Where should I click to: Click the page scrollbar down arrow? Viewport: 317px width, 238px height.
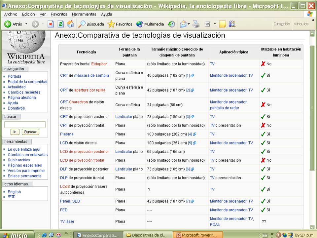(x=312, y=227)
